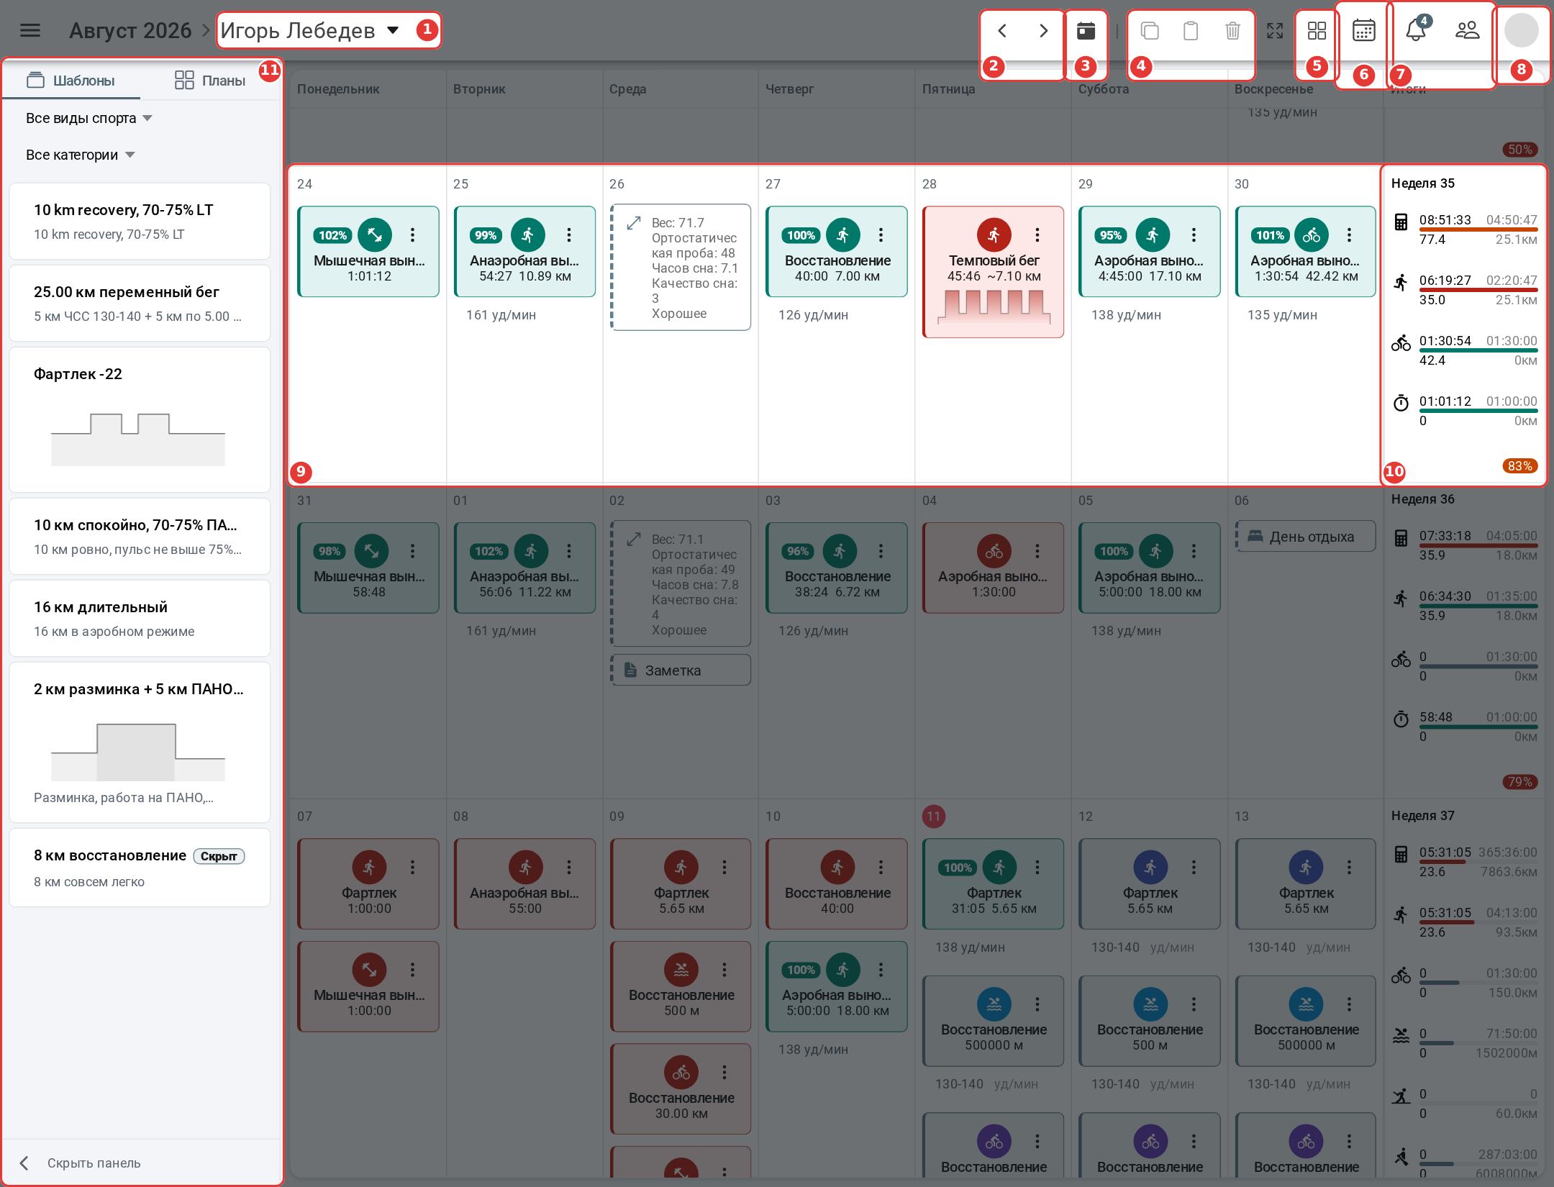
Task: Select template 25.00 км переменный бег
Action: click(x=140, y=303)
